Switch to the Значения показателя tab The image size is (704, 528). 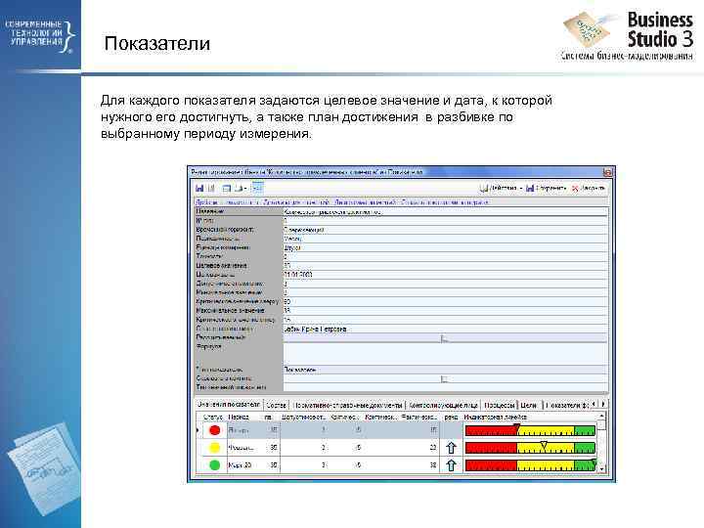click(229, 405)
